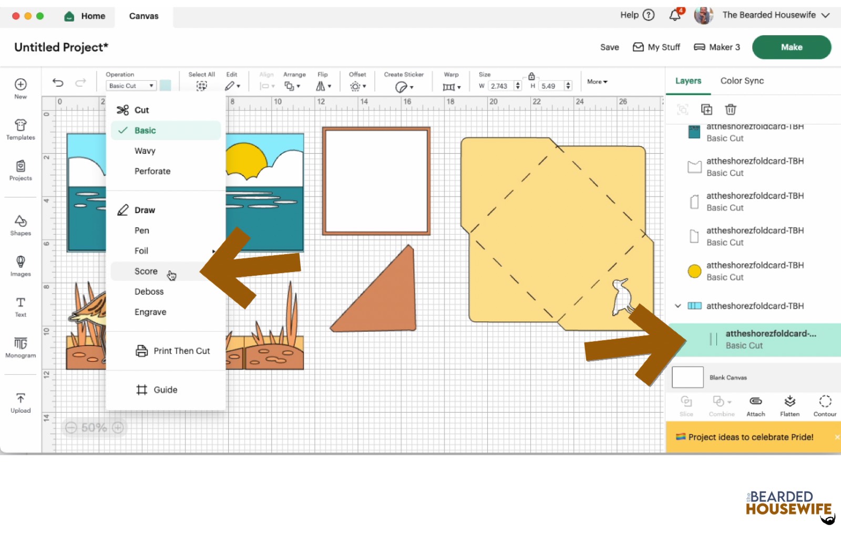Open the Monogram tool

coord(20,347)
